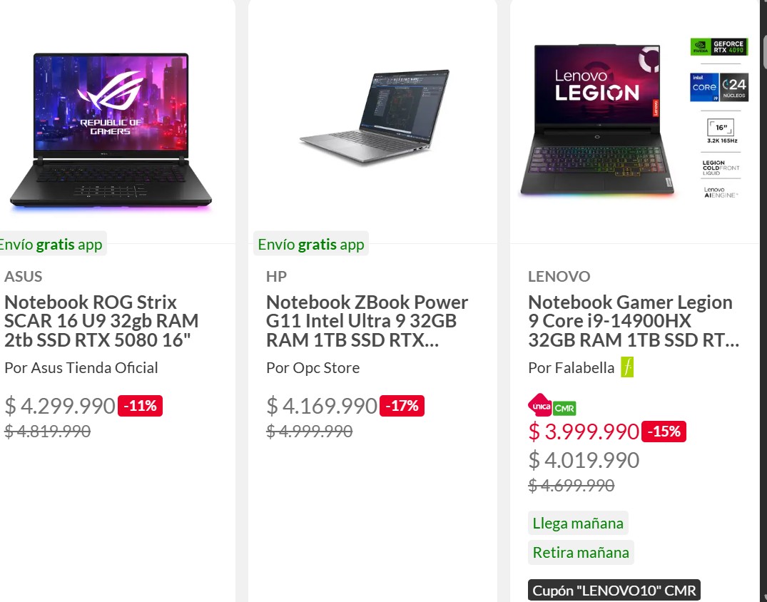Screen dimensions: 767x602
Task: Click the ASUS ROG Strix laptop image
Action: 110,130
